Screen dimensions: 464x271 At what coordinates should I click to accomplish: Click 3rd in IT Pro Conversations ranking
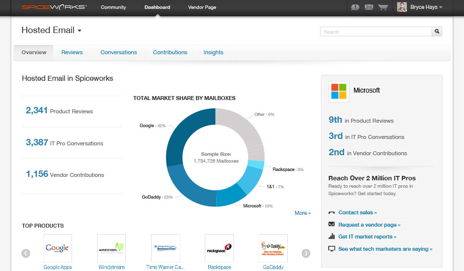pos(366,136)
